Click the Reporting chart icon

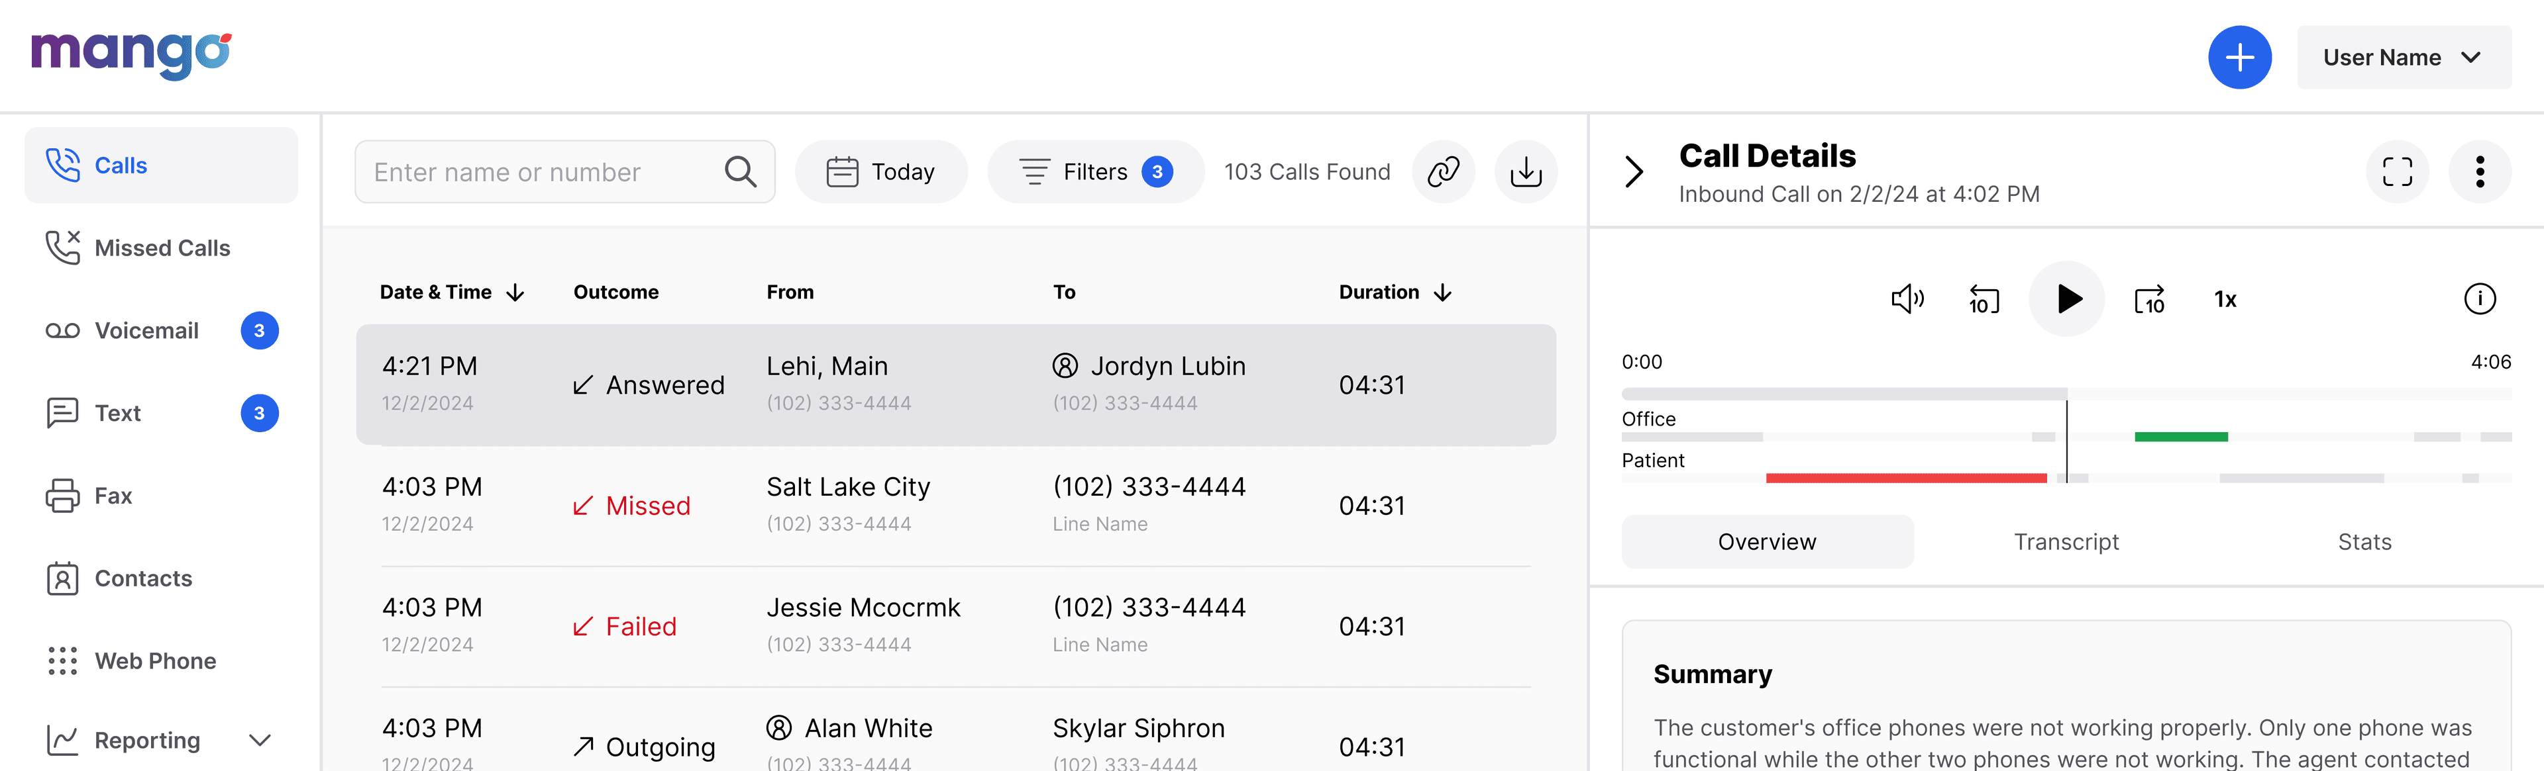click(x=62, y=741)
